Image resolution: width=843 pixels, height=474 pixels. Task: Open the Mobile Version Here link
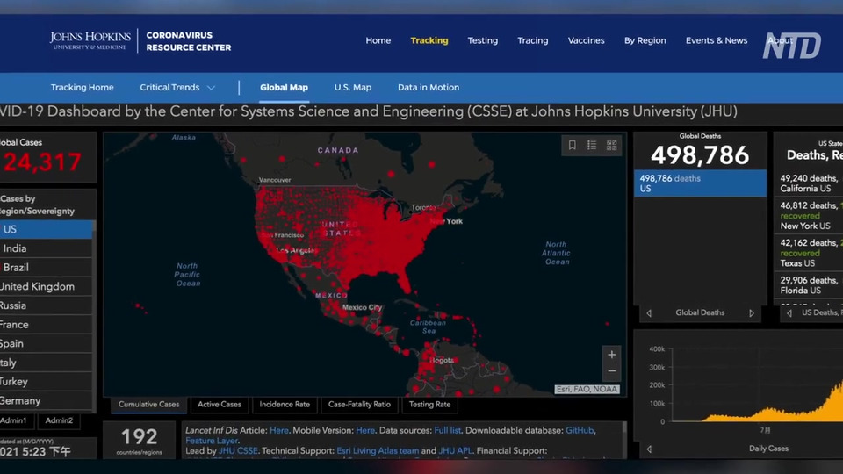pyautogui.click(x=365, y=430)
